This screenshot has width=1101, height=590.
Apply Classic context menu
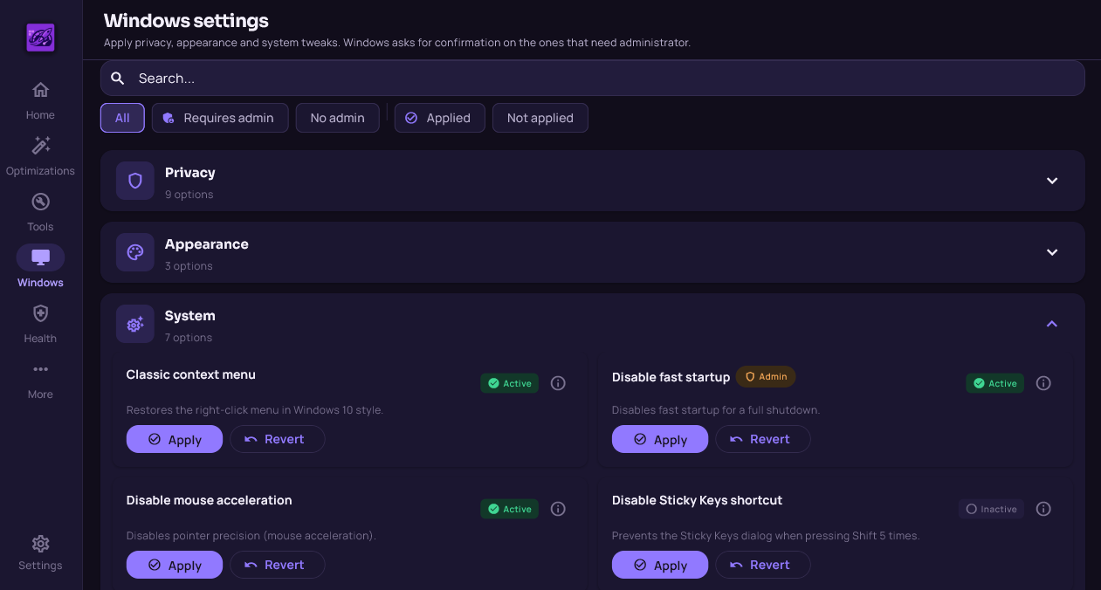[175, 439]
